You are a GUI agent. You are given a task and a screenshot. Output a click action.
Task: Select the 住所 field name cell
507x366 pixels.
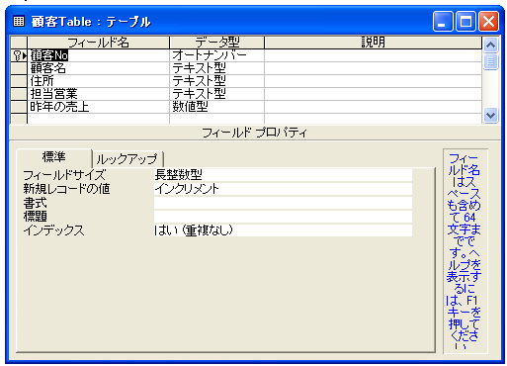pos(98,81)
